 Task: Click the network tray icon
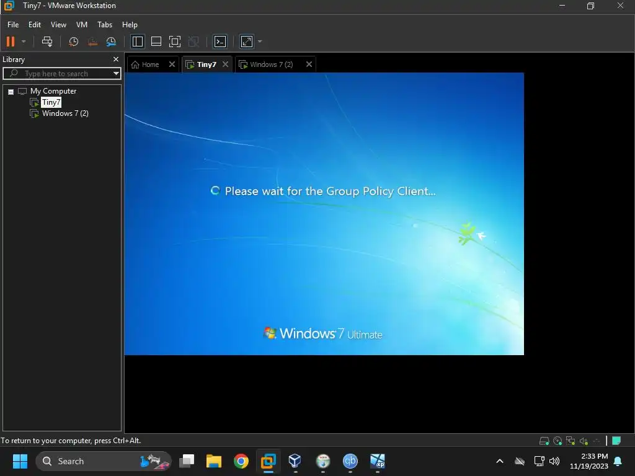coord(539,461)
